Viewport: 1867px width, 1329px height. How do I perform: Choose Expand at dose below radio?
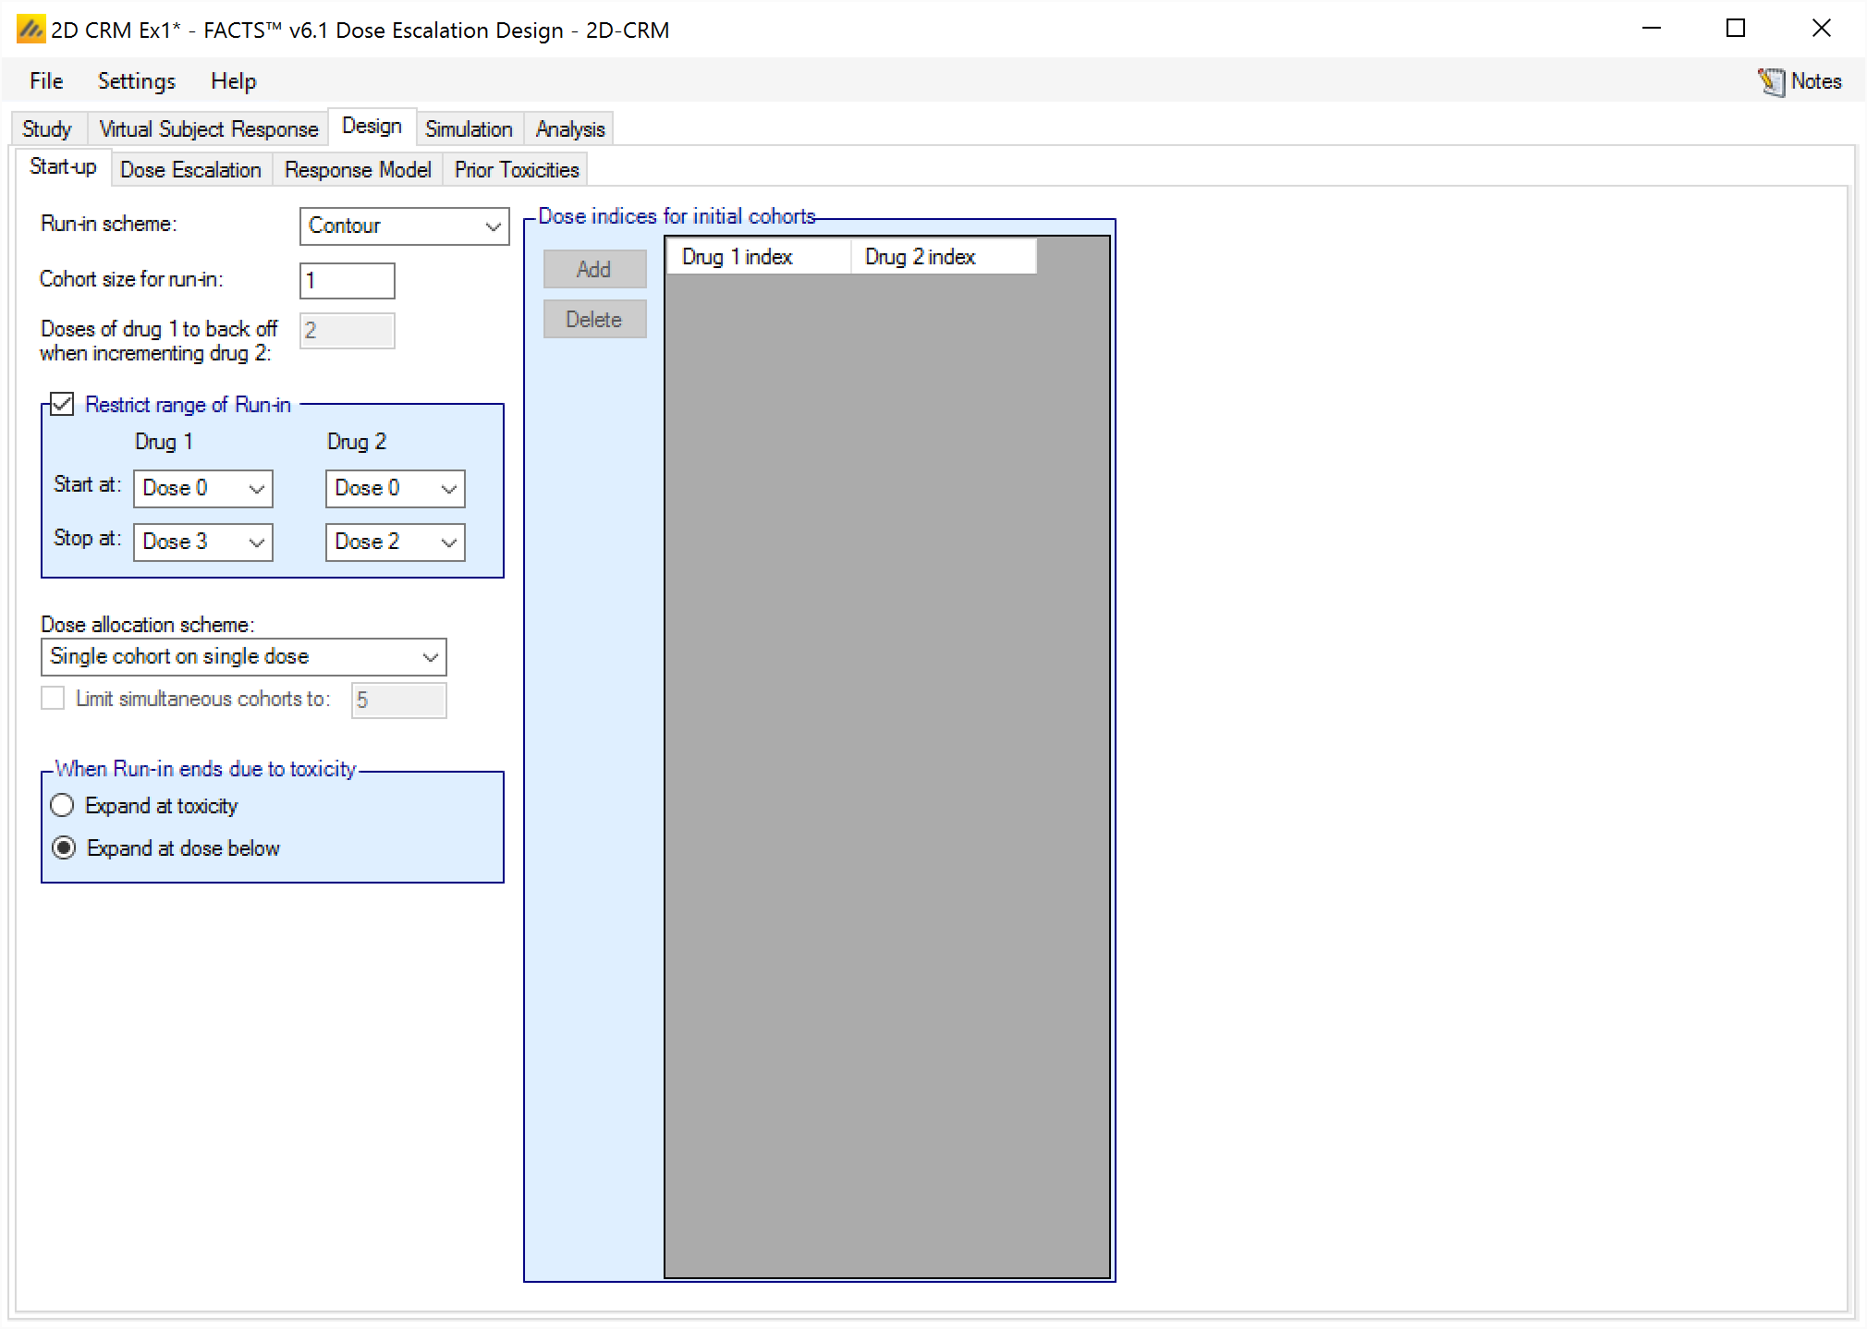point(63,848)
